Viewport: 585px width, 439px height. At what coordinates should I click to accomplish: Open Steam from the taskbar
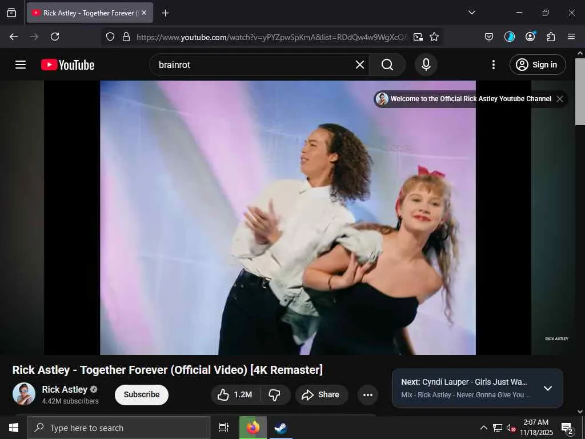281,428
